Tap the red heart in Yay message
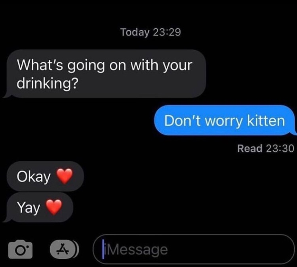Image resolution: width=297 pixels, height=267 pixels. pos(54,207)
